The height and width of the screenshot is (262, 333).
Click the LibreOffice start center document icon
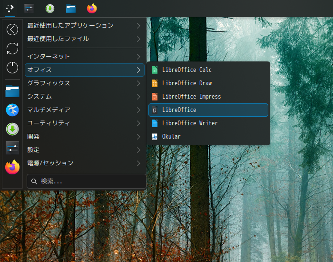pyautogui.click(x=155, y=110)
